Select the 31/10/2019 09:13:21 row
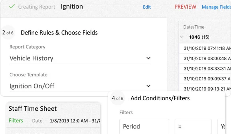The width and height of the screenshot is (231, 134). pyautogui.click(x=207, y=88)
